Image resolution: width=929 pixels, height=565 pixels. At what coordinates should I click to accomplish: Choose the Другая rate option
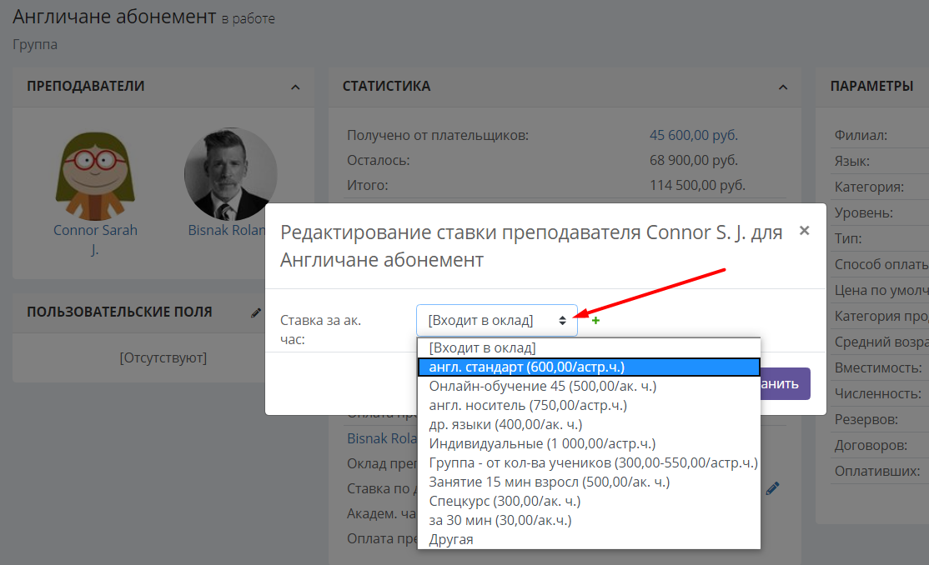click(589, 539)
